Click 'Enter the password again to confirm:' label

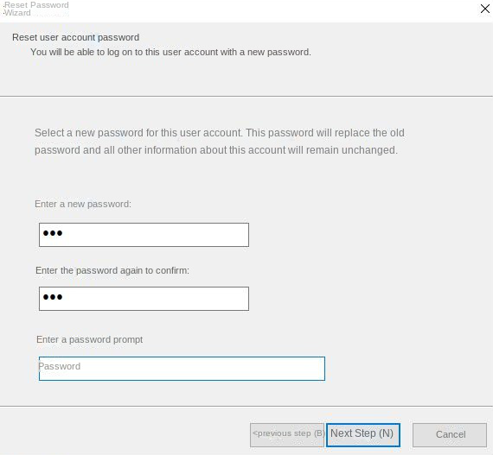click(112, 270)
